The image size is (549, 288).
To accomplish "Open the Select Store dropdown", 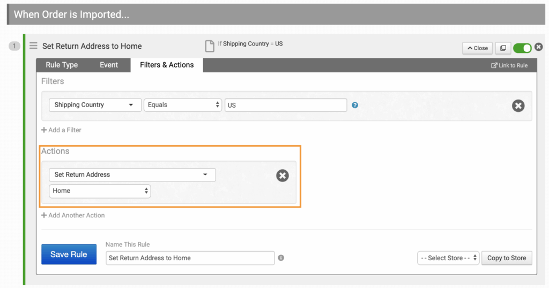I will 448,258.
